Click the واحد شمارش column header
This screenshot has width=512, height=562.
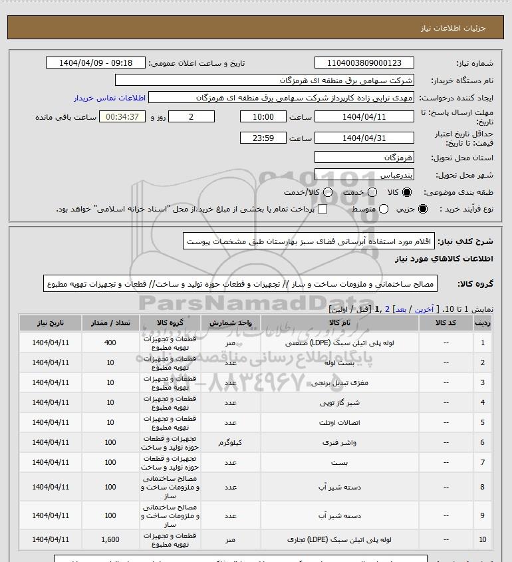point(230,323)
